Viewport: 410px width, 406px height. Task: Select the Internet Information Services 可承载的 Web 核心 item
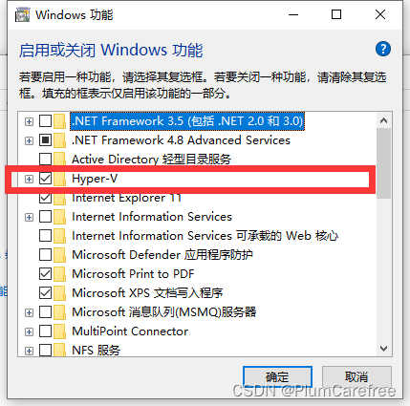tap(205, 236)
